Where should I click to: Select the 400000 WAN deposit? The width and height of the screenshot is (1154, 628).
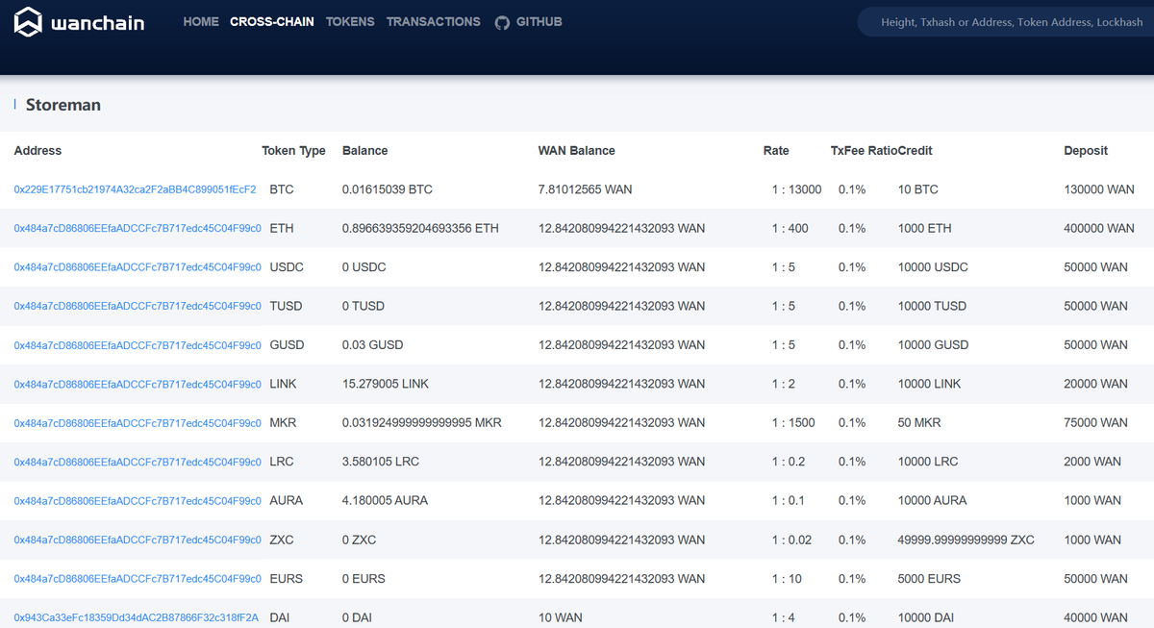coord(1099,229)
